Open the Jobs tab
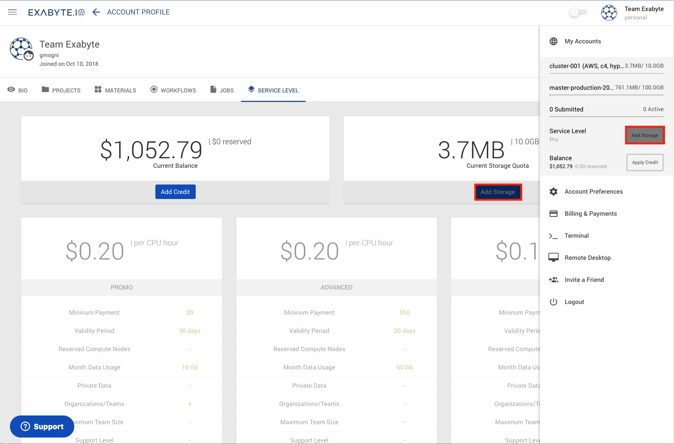 222,90
